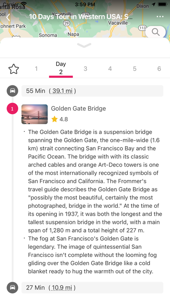Open the Golden Gate Bridge thumbnail photo
Viewport: 170px width, 302px height.
pyautogui.click(x=34, y=114)
